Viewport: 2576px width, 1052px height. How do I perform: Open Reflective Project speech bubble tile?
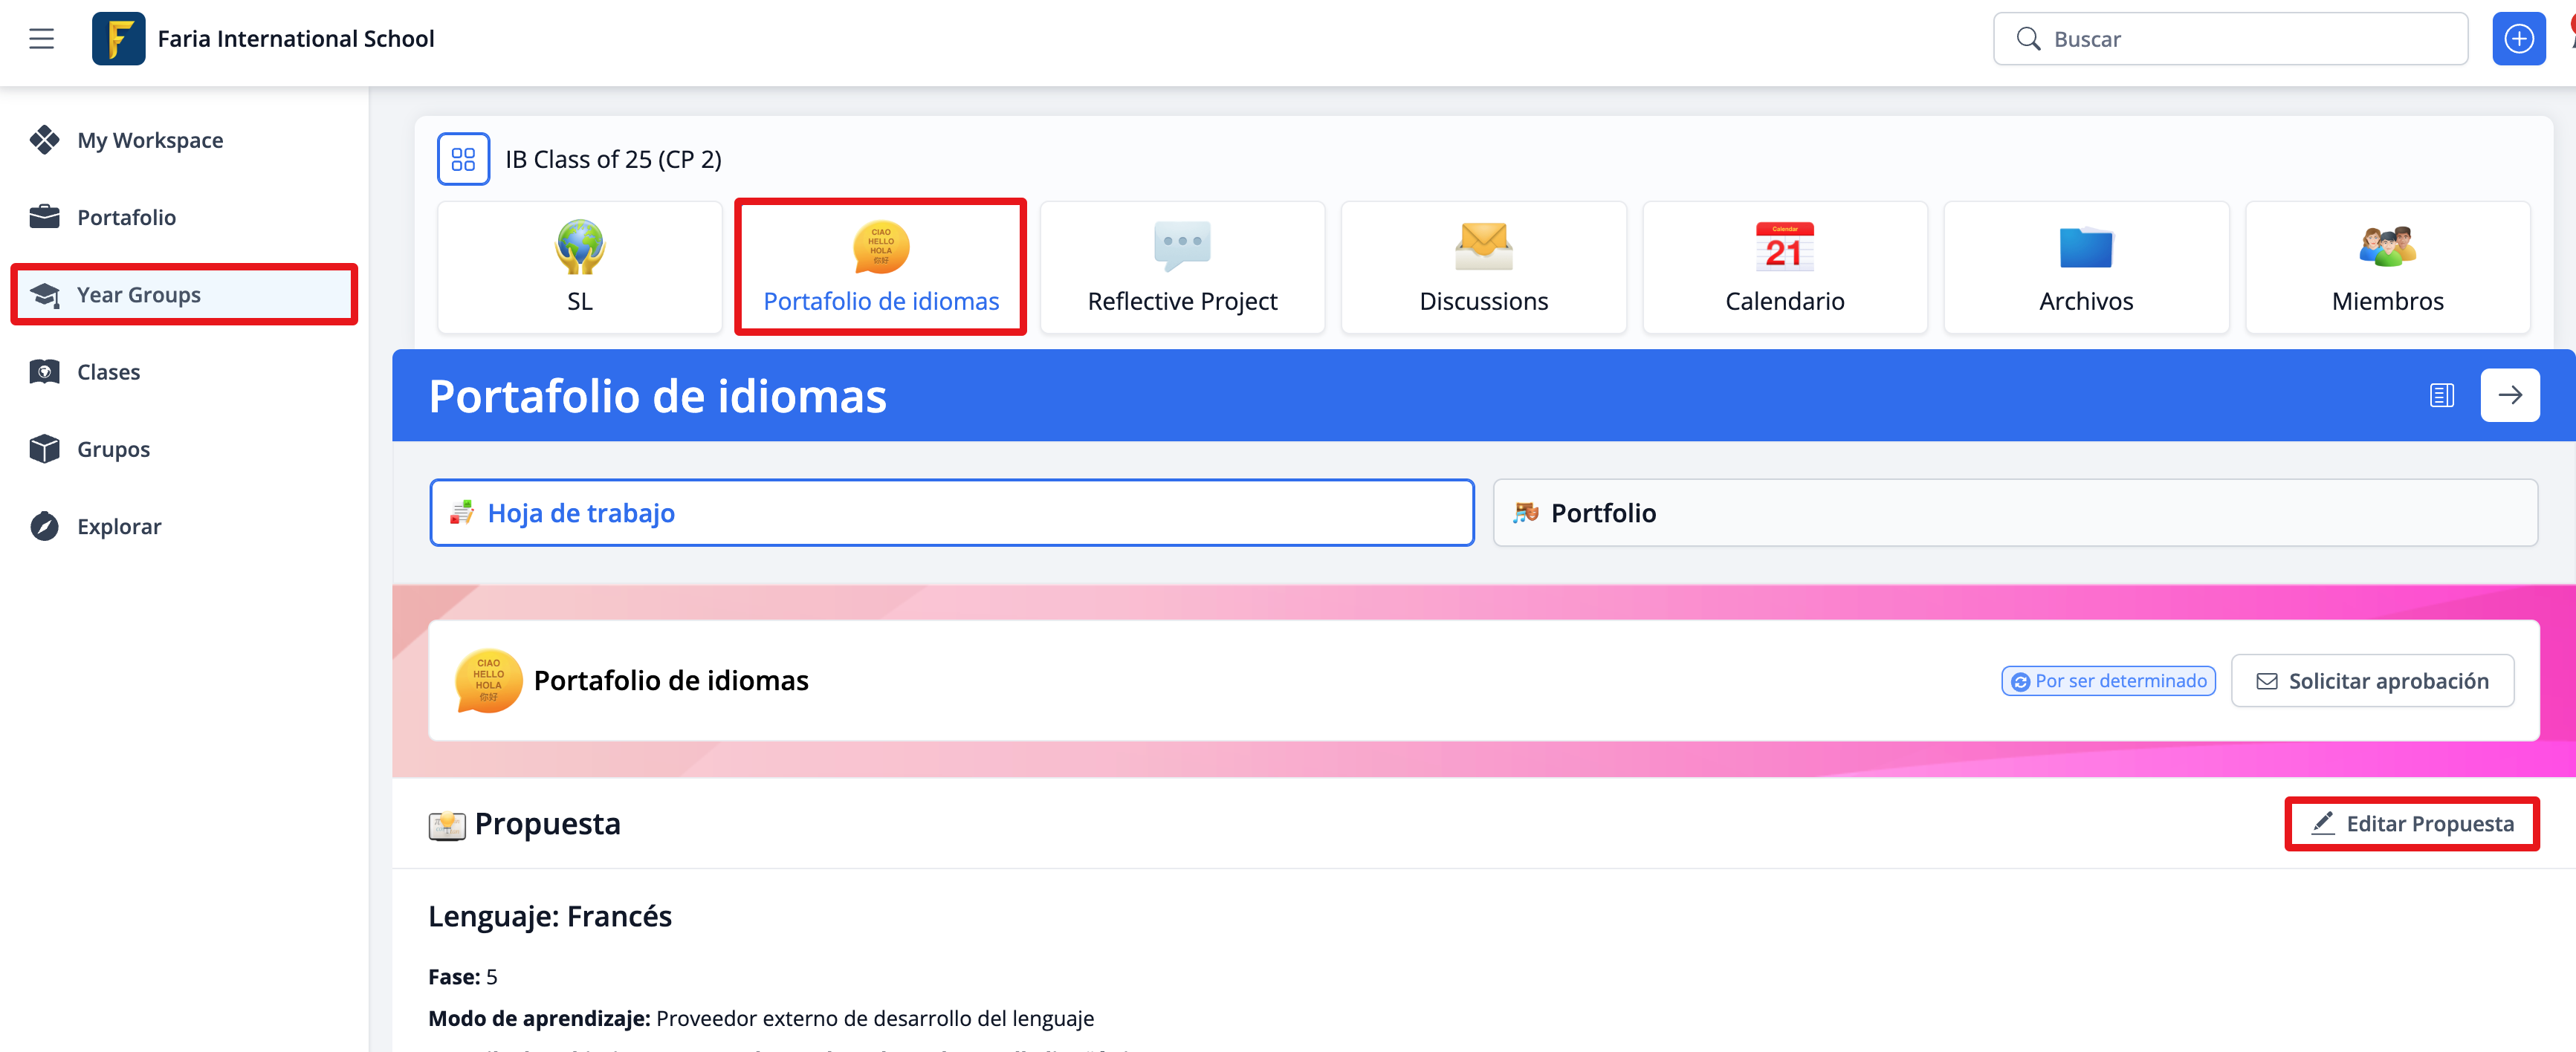(x=1182, y=267)
